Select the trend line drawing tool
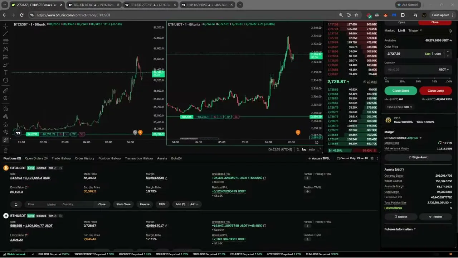The image size is (458, 258). [6, 34]
